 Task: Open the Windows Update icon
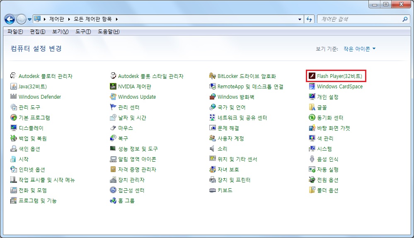(x=113, y=97)
